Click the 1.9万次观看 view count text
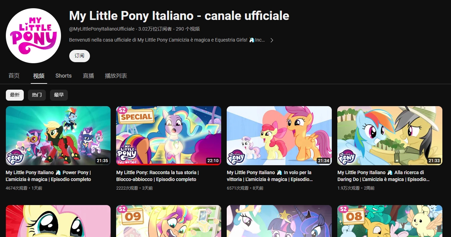Image resolution: width=451 pixels, height=237 pixels. (x=349, y=188)
